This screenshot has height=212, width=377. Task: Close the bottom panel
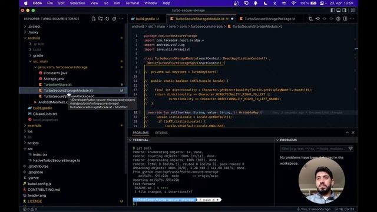coord(353,132)
